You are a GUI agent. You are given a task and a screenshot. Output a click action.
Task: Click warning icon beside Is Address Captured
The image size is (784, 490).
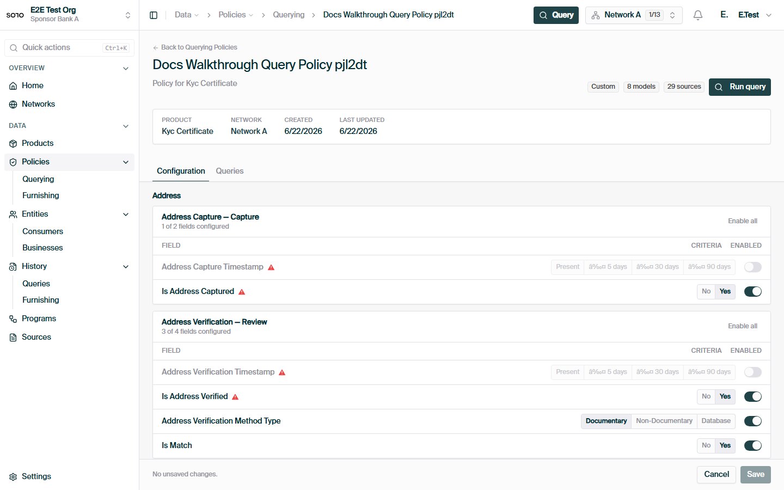click(x=242, y=292)
